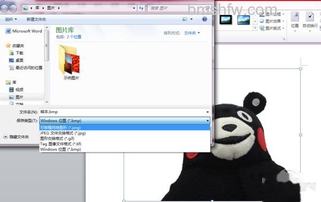Expand the 组织 organize menu
Screen dimensions: 321x202
11,19
